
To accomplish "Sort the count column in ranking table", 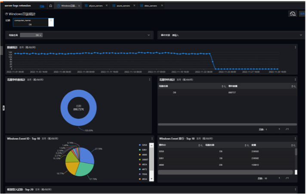I will [x=292, y=145].
